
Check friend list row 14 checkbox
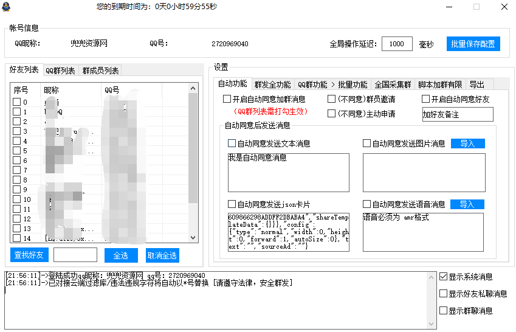coord(17,238)
